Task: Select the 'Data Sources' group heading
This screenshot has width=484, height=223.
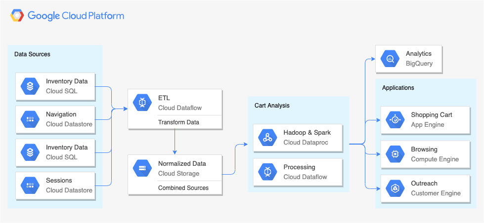Action: click(32, 54)
